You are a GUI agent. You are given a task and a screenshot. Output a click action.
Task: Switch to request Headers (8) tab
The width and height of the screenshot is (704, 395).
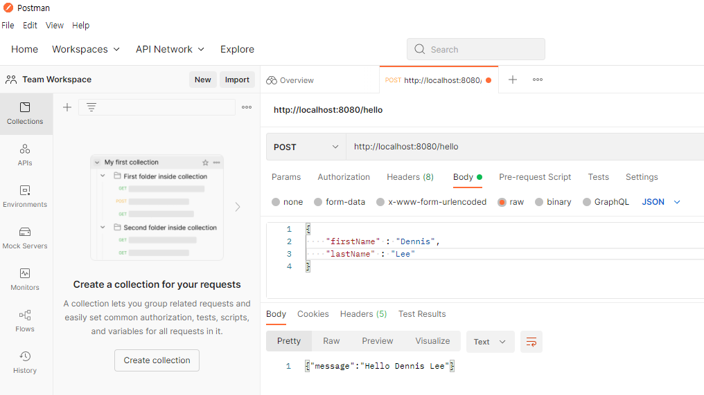click(410, 177)
